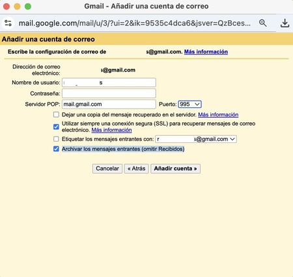The image size is (293, 277).
Task: Click the Servidor POP label
Action: tap(42, 104)
